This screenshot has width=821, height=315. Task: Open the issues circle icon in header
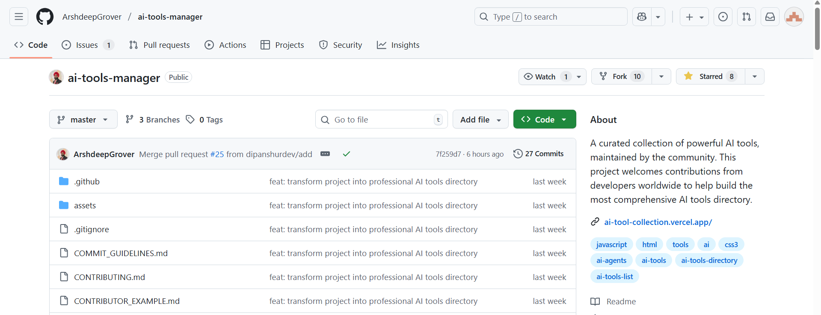pos(723,17)
